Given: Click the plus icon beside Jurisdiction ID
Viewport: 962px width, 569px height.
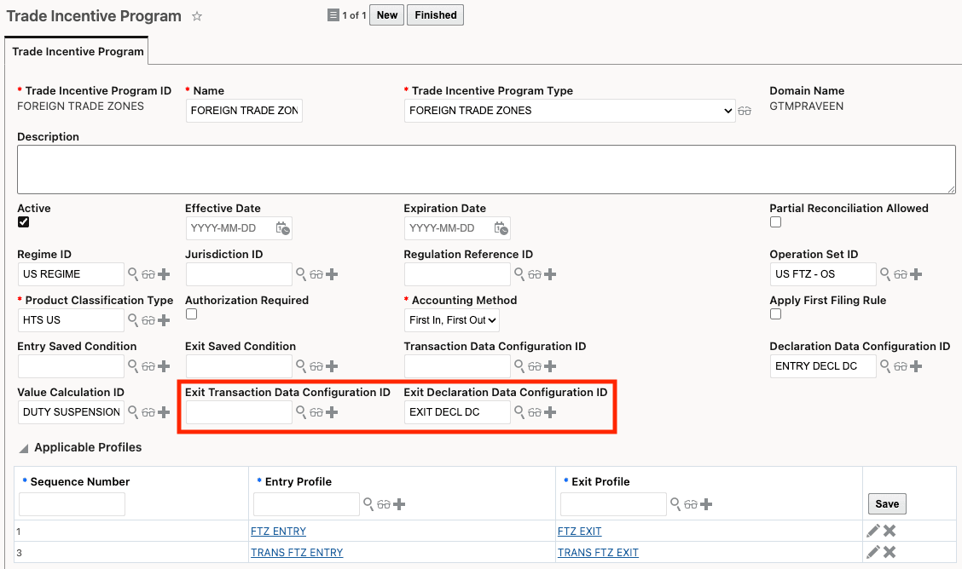Looking at the screenshot, I should (x=332, y=273).
